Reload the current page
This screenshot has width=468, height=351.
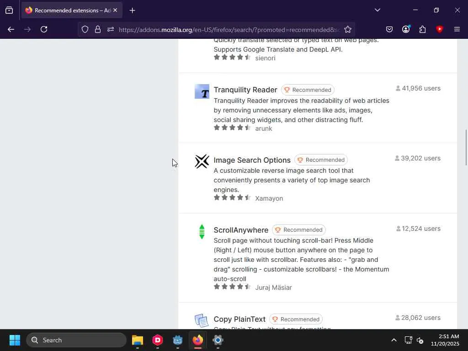44,29
